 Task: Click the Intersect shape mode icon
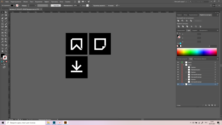[187, 21]
